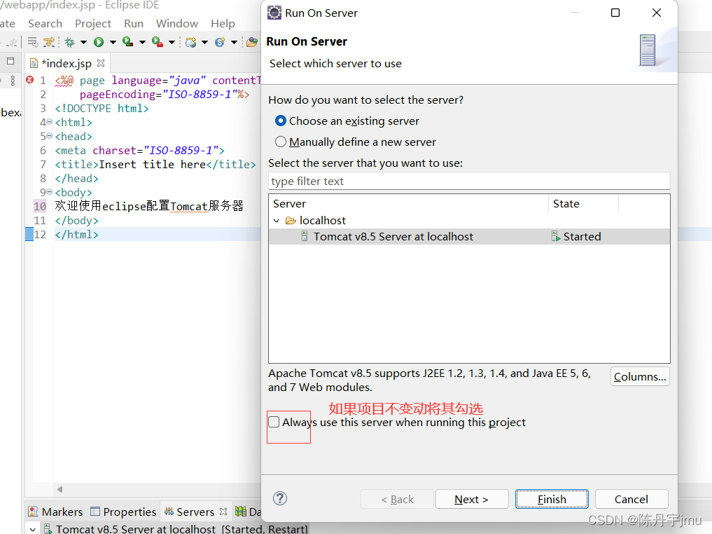Click the green Run button in toolbar
712x534 pixels.
99,42
